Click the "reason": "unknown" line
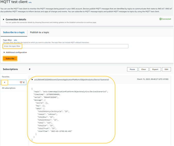 point(48,114)
